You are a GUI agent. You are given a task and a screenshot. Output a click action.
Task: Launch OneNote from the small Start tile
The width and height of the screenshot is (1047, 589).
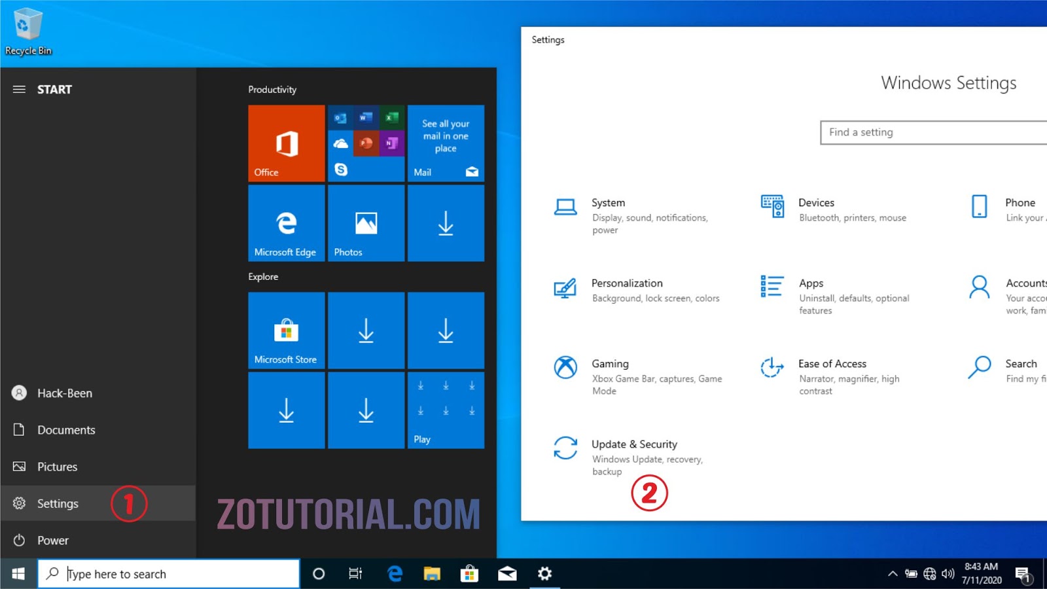(x=391, y=143)
